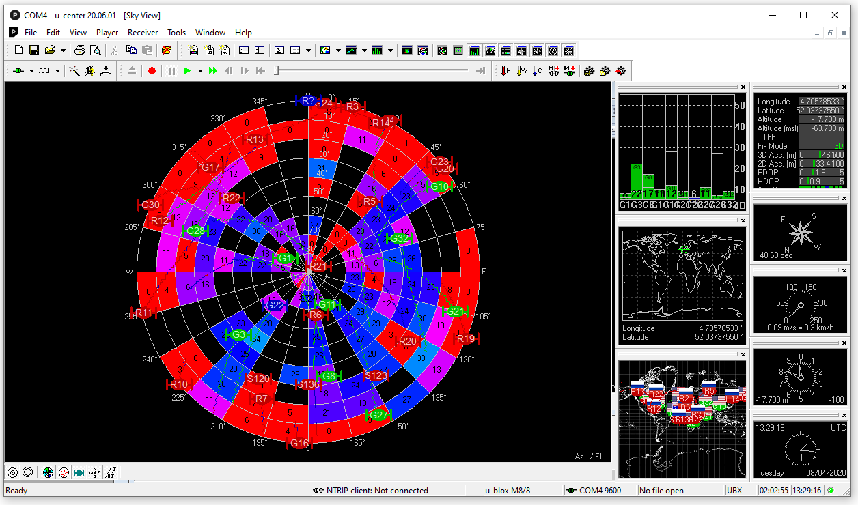Toggle the elevation degree labels button
Screen dimensions: 858x505
click(111, 472)
